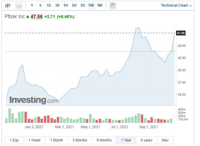Click the green up arrow beside Pfizer Inc
This screenshot has height=146, width=200.
[27, 17]
